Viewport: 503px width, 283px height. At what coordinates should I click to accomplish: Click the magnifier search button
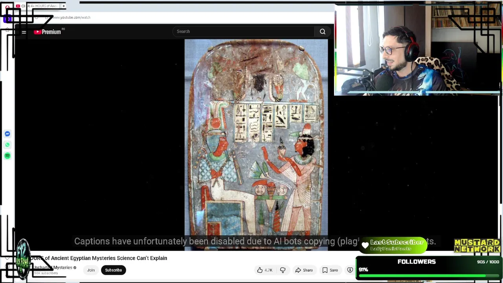(323, 31)
